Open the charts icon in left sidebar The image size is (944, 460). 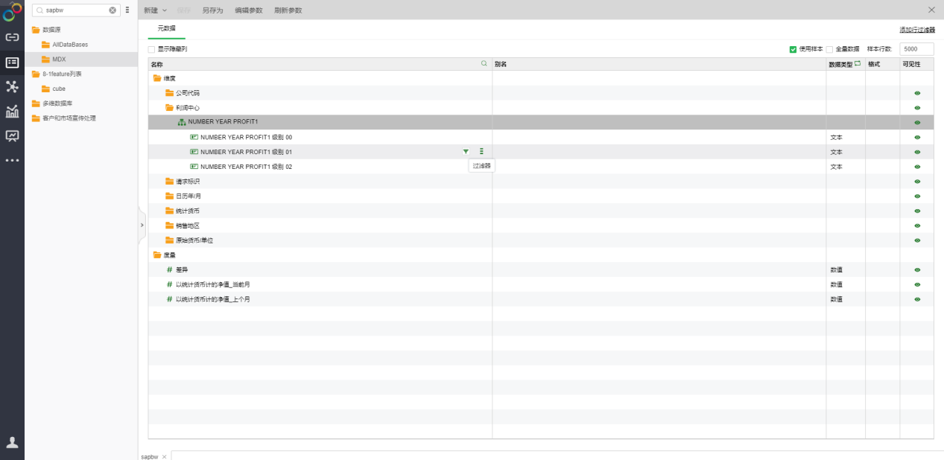[11, 109]
